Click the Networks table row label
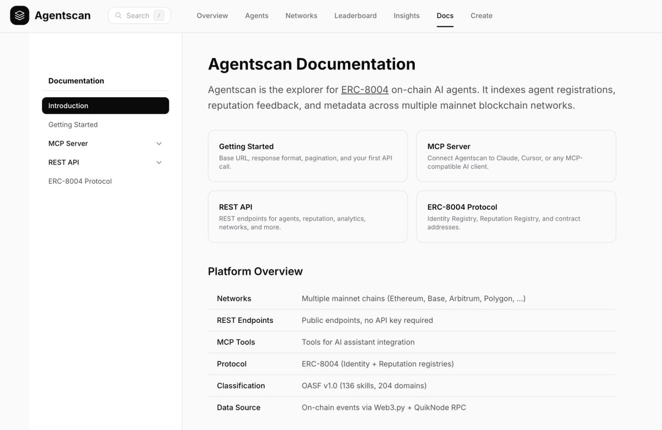The image size is (662, 430). 234,299
